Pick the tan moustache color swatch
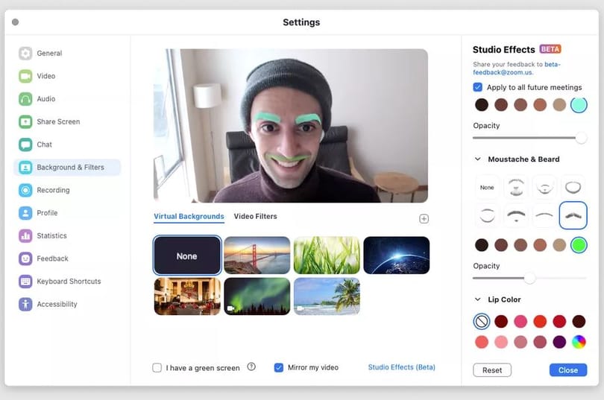The height and width of the screenshot is (400, 604). (559, 245)
